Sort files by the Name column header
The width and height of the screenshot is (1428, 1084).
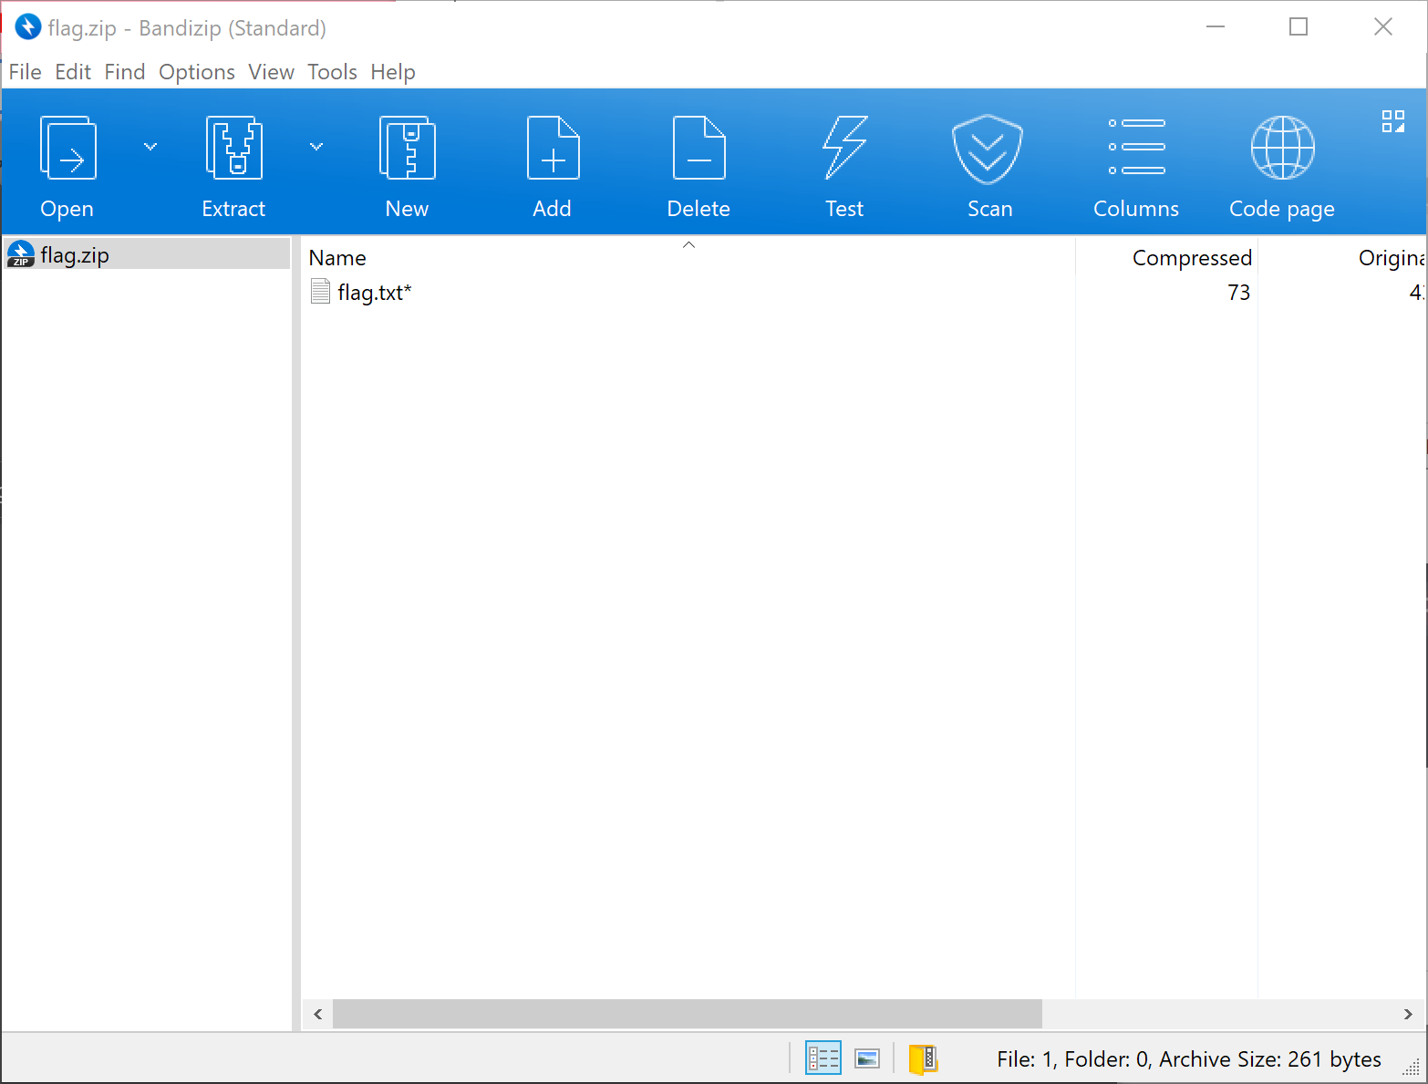[x=337, y=258]
